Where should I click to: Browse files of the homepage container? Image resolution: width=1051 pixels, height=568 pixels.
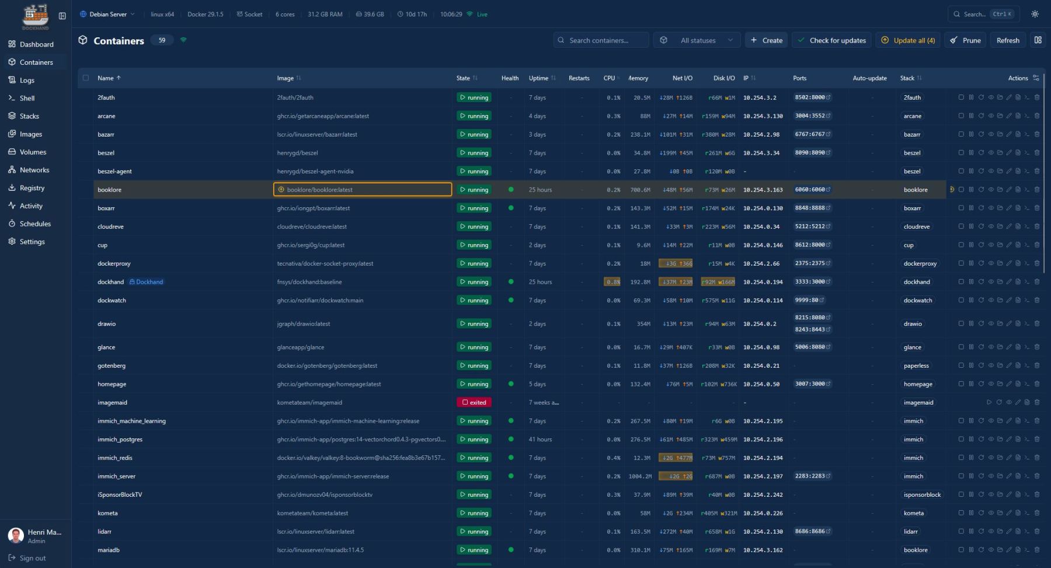(x=1000, y=384)
